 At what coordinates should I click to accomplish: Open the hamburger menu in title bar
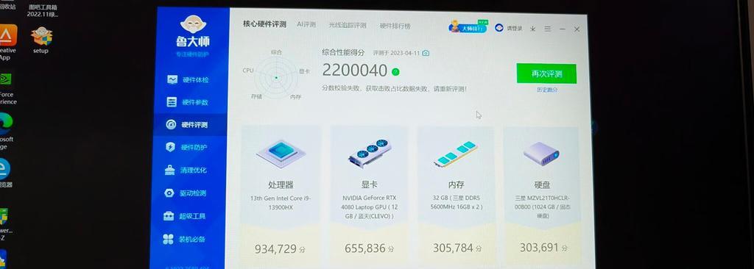(x=547, y=29)
